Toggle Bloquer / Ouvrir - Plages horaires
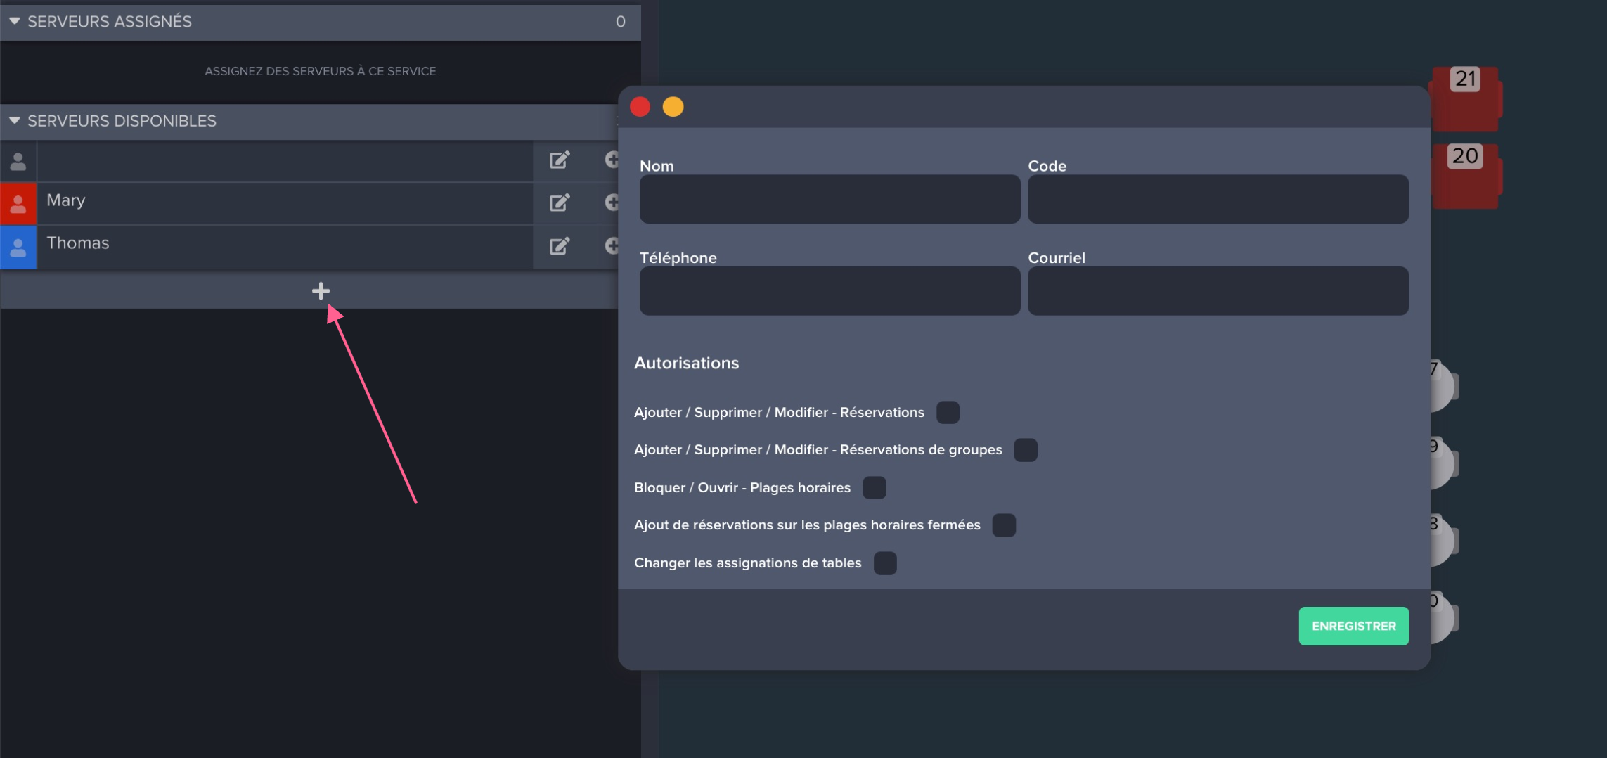 pos(874,488)
